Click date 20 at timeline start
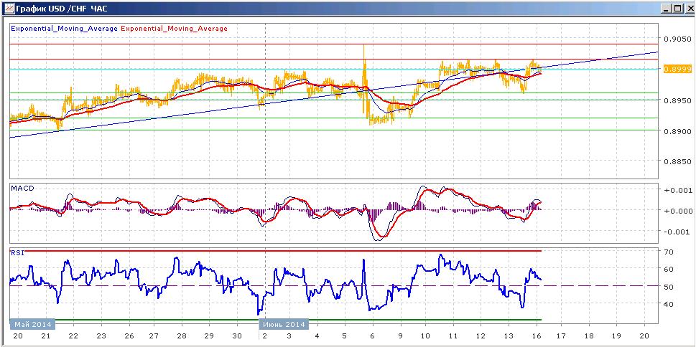This screenshot has width=696, height=347. point(19,336)
